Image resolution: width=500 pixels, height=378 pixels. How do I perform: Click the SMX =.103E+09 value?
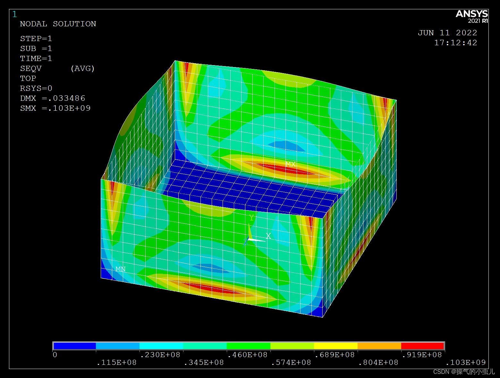tap(55, 108)
